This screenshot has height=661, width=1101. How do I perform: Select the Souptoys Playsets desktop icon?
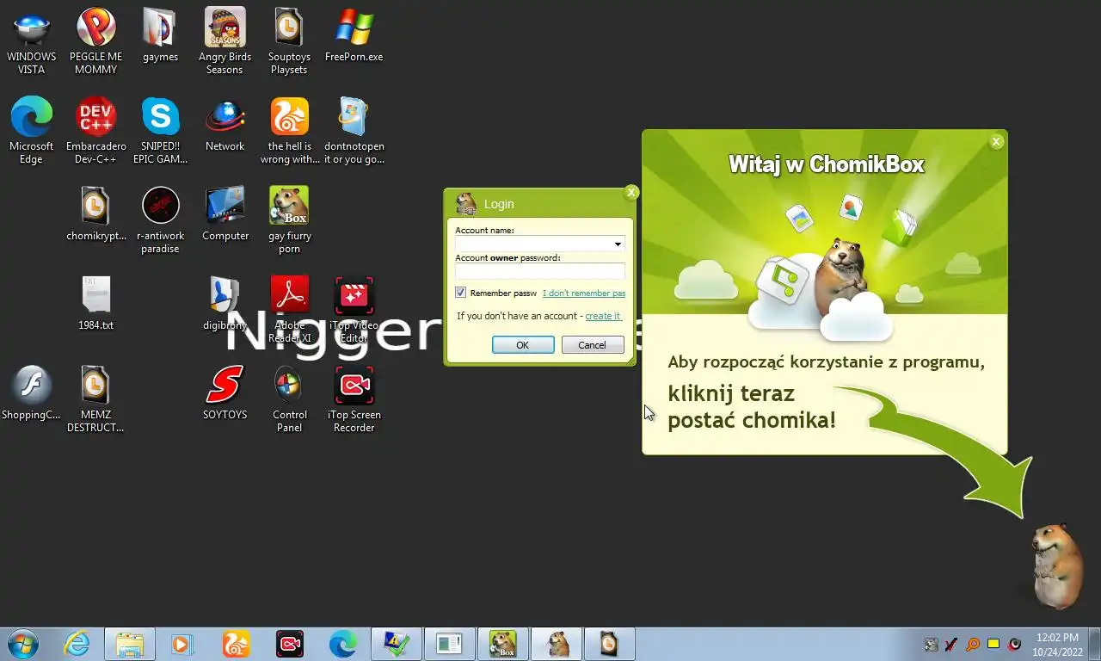click(x=289, y=41)
